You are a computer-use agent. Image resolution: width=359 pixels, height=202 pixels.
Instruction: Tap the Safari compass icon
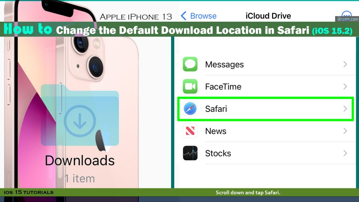[x=190, y=109]
